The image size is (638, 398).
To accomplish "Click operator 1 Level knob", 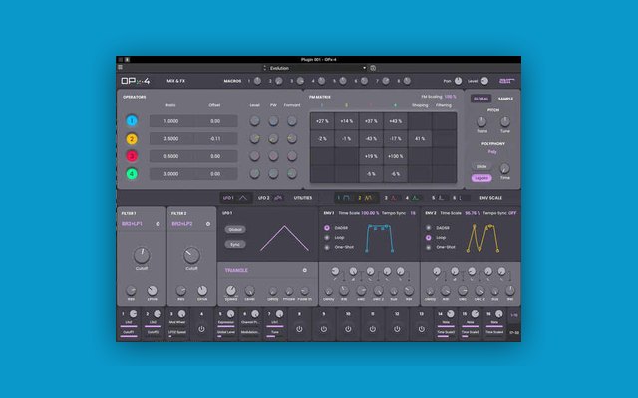I will click(x=255, y=121).
